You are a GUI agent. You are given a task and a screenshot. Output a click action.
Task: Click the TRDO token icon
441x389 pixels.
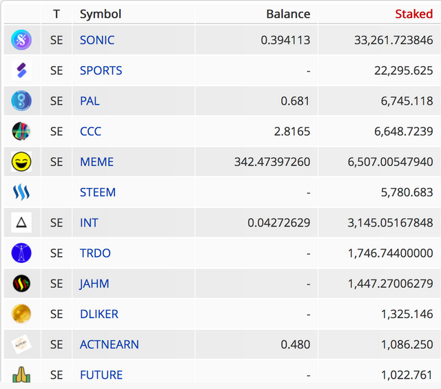coord(21,253)
